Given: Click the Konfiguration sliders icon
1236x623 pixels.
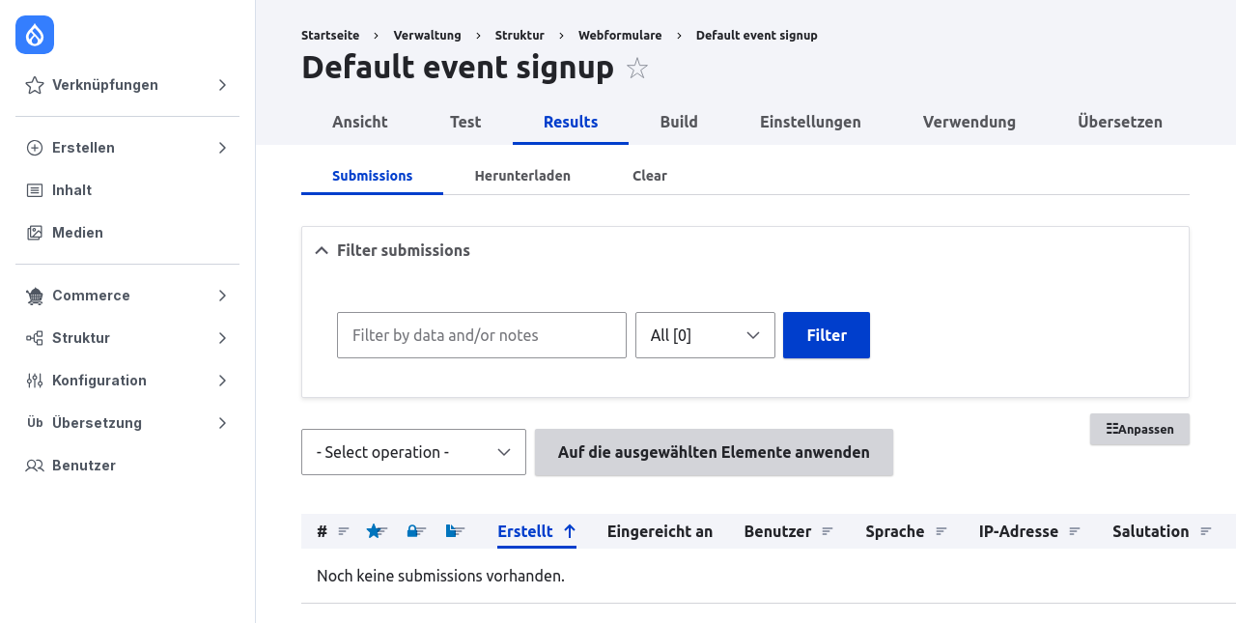Looking at the screenshot, I should point(35,381).
